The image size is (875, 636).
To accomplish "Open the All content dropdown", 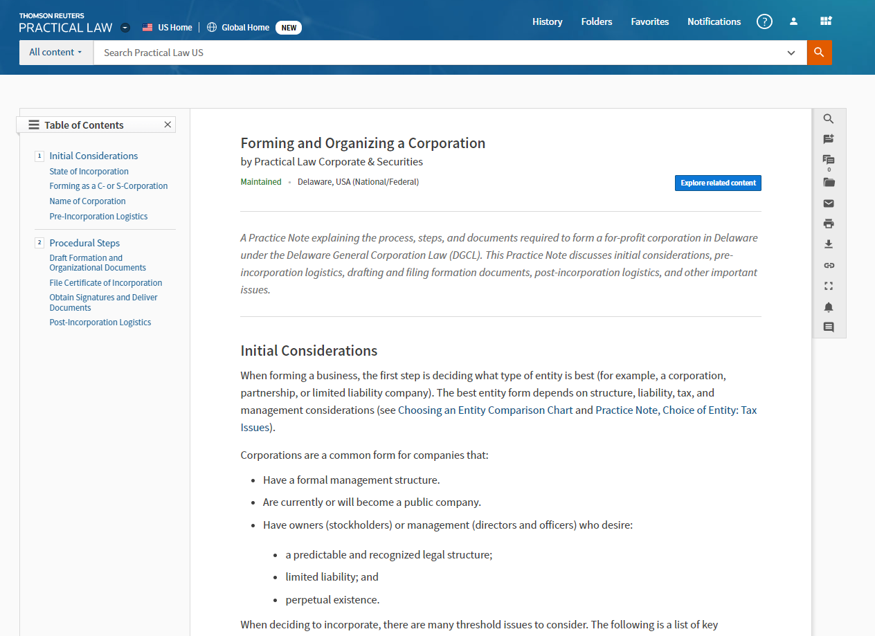I will (55, 53).
